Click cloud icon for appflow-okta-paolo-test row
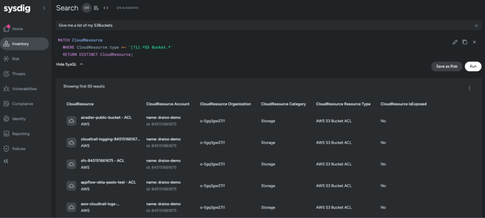485x218 pixels. pyautogui.click(x=71, y=186)
